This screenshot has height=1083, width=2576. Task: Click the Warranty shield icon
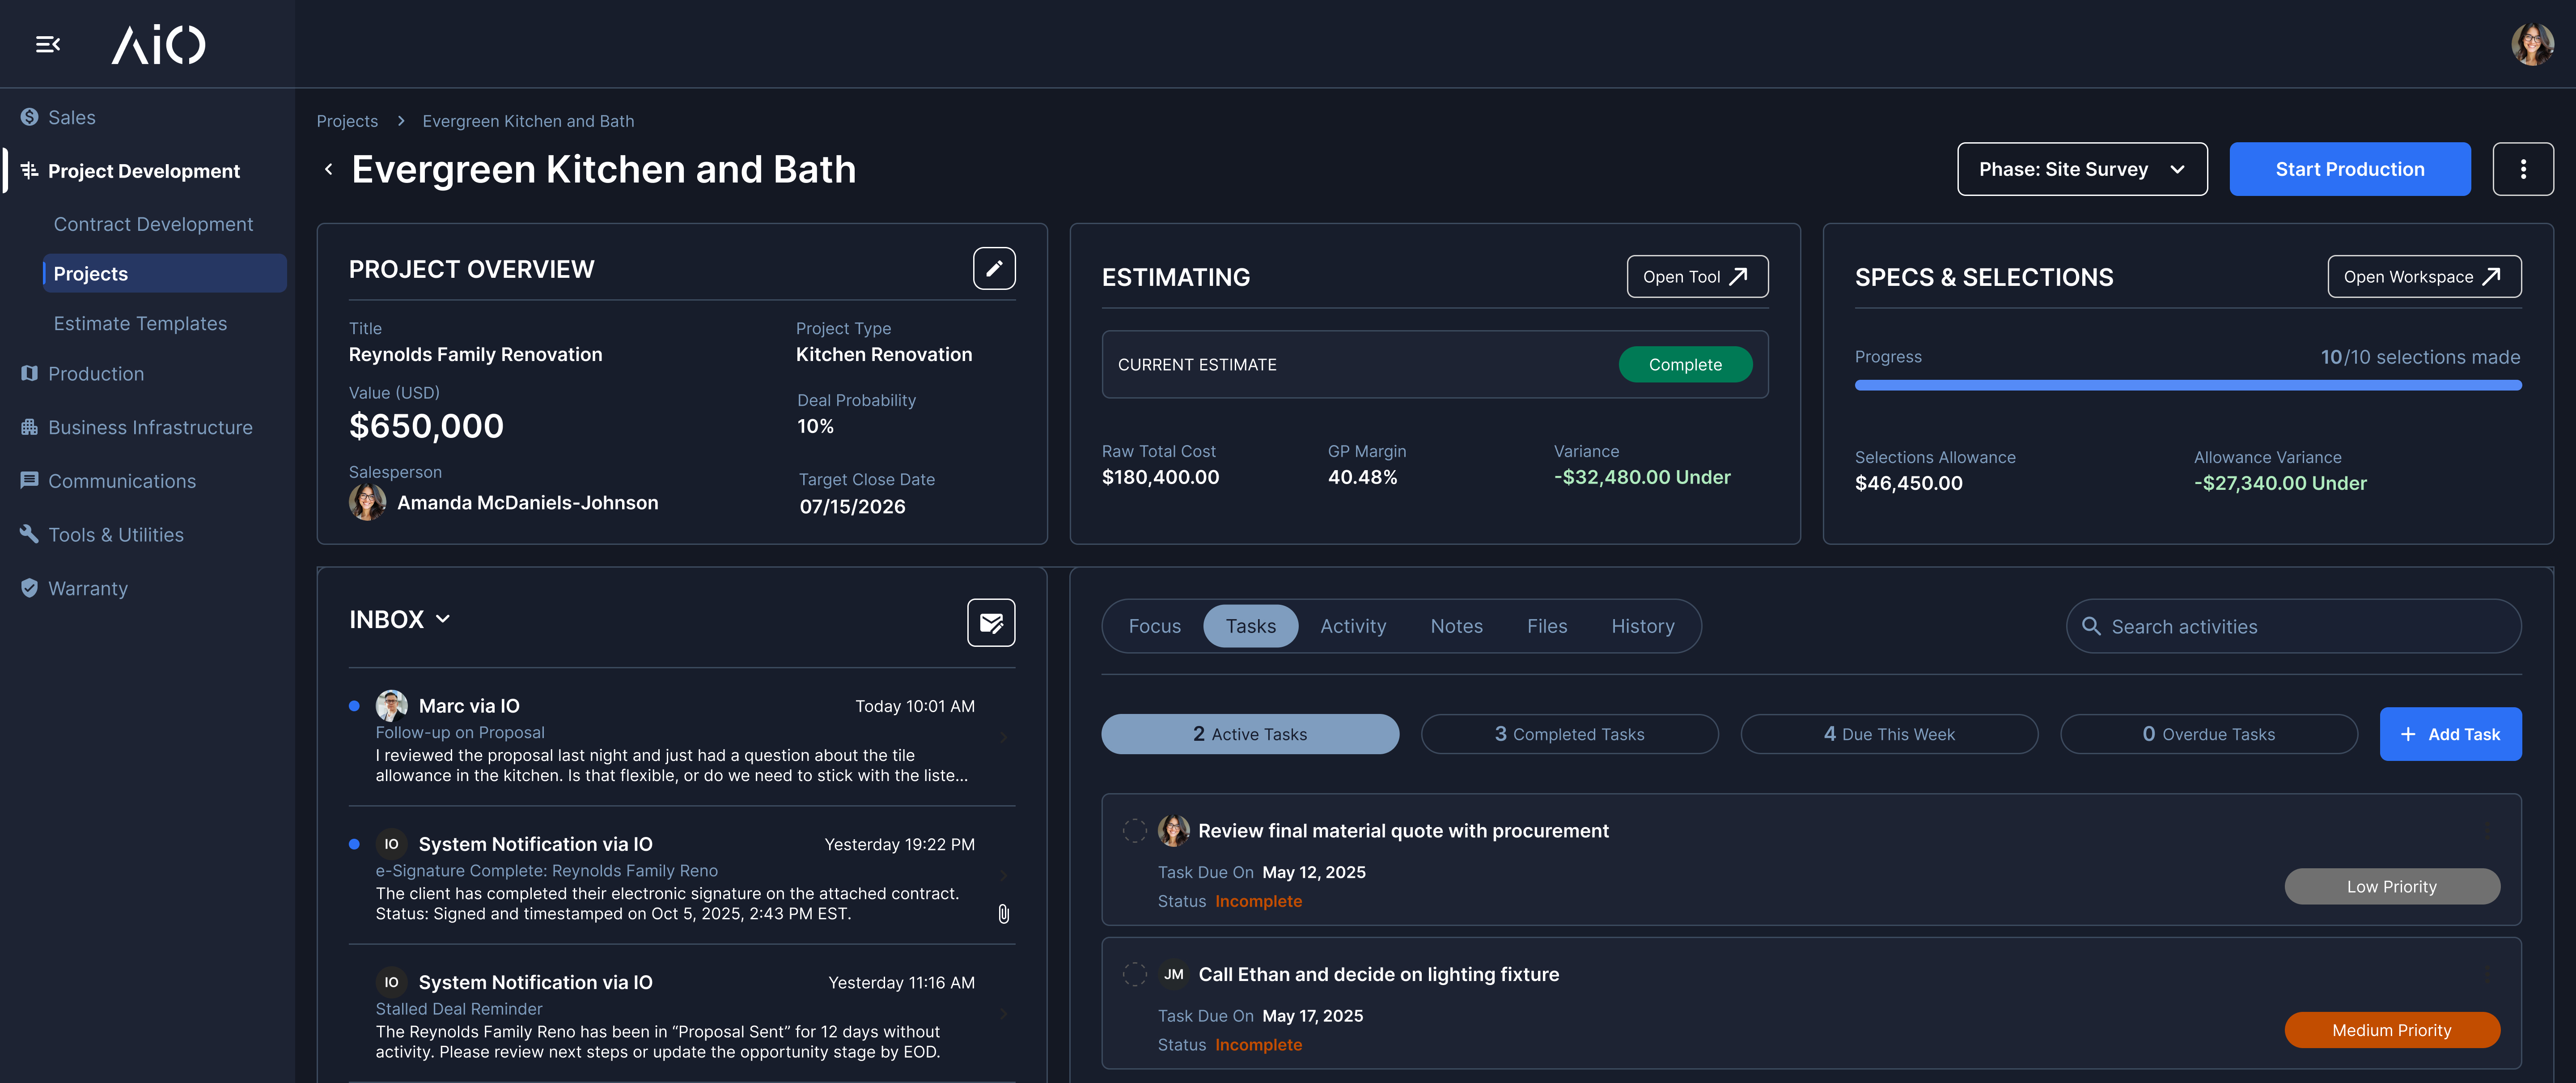[29, 588]
